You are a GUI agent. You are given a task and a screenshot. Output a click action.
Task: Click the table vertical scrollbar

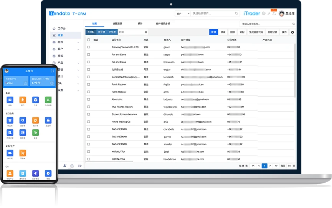tap(295, 71)
